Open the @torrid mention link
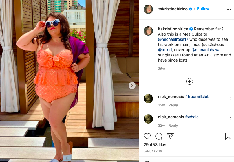Screen dimensions: 234x162 (165, 50)
